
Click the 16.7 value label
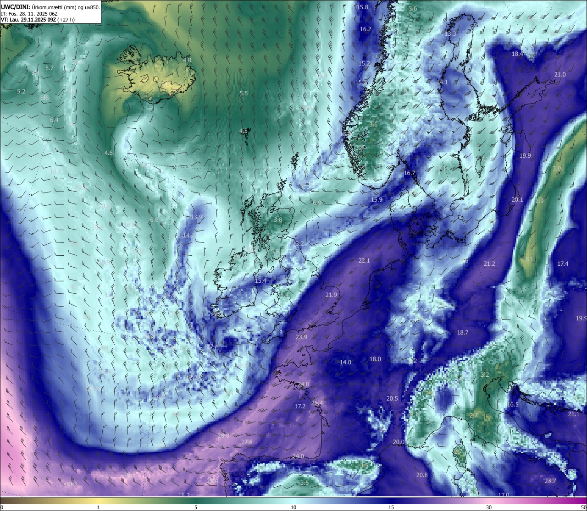pyautogui.click(x=410, y=173)
